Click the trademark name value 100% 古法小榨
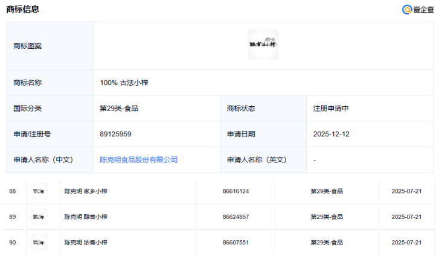Viewport: 439px width, 260px height. pos(124,83)
